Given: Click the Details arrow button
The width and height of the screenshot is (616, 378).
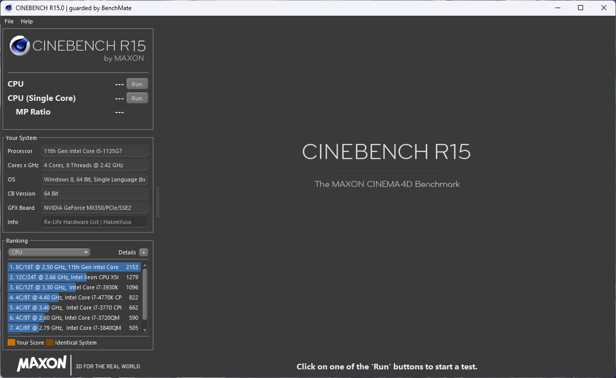Looking at the screenshot, I should click(x=144, y=252).
